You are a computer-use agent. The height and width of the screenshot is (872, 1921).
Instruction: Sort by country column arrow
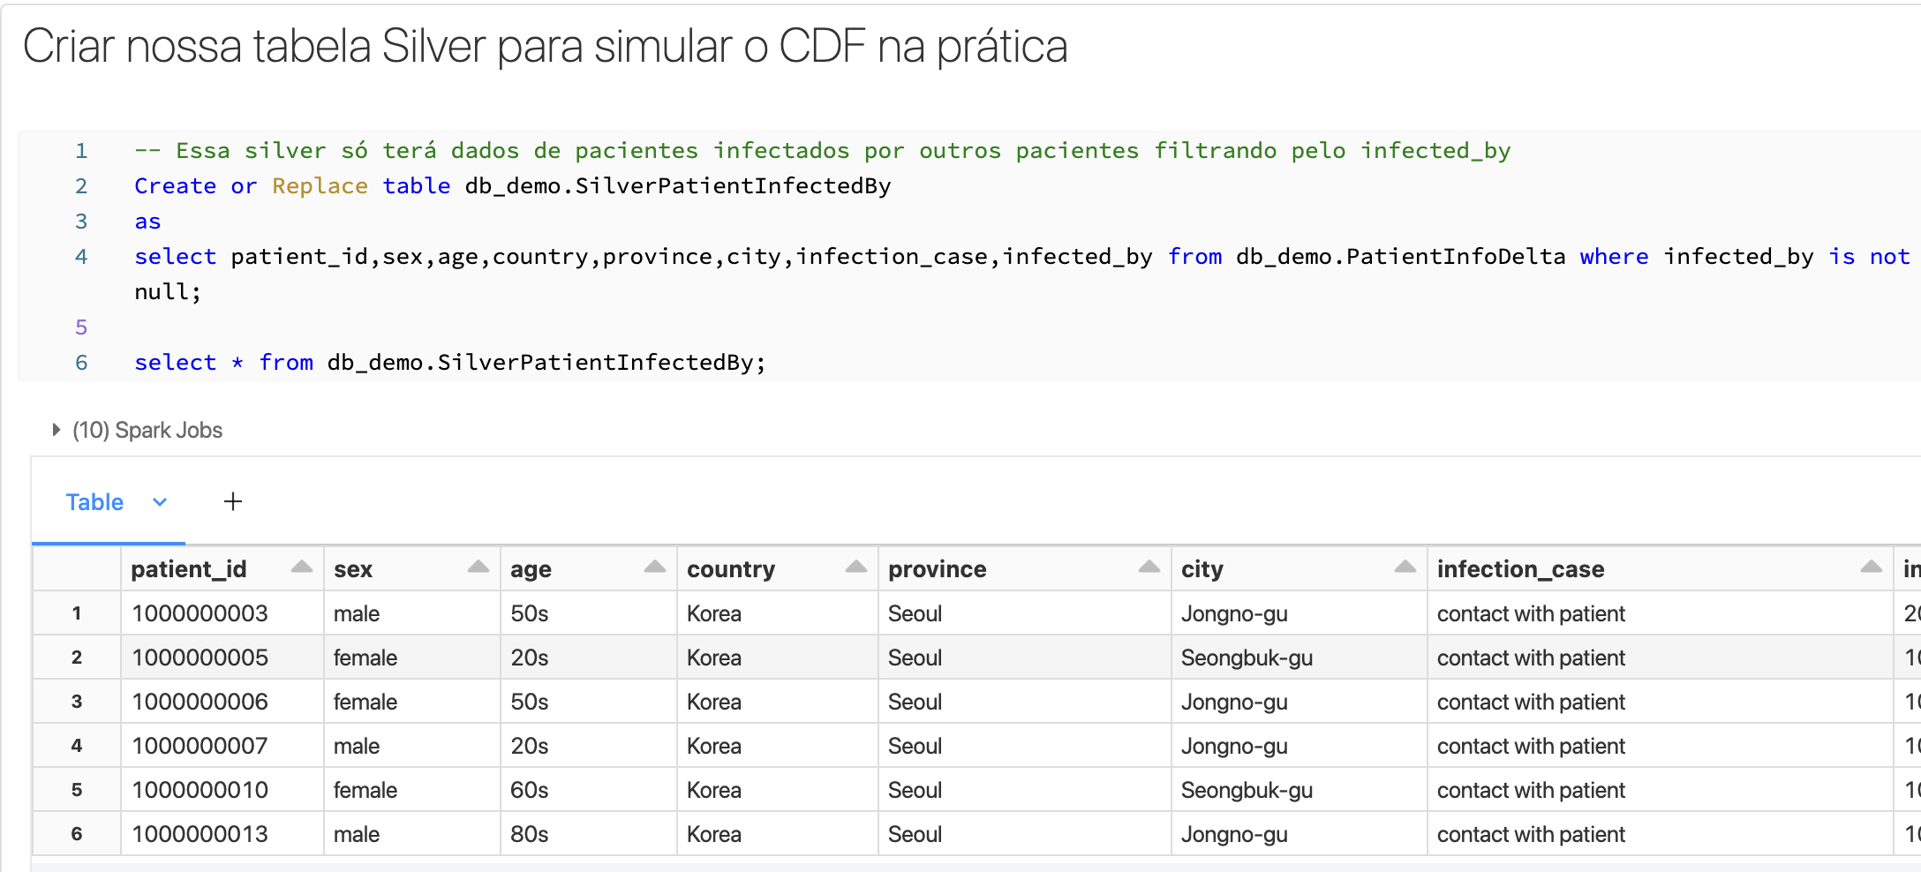(856, 567)
